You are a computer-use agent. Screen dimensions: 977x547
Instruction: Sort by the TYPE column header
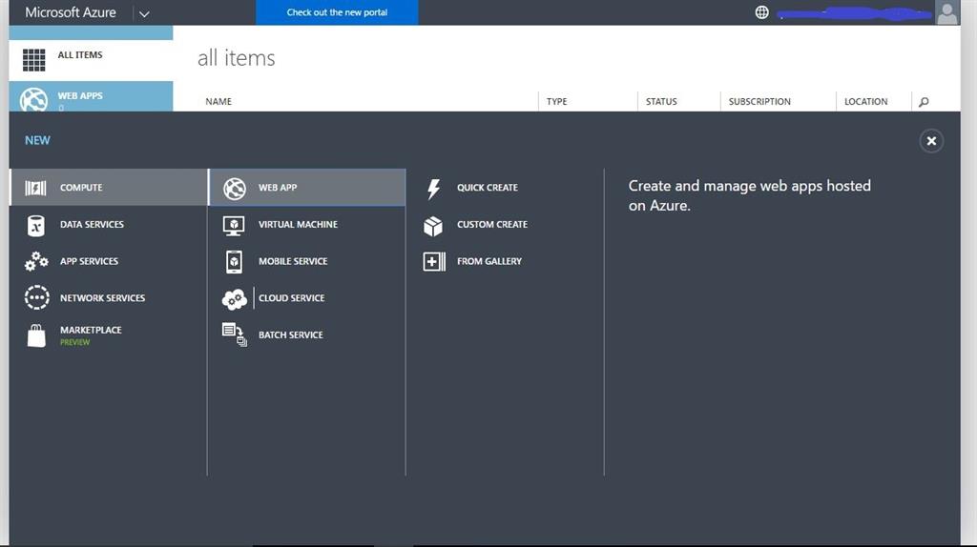[x=556, y=101]
